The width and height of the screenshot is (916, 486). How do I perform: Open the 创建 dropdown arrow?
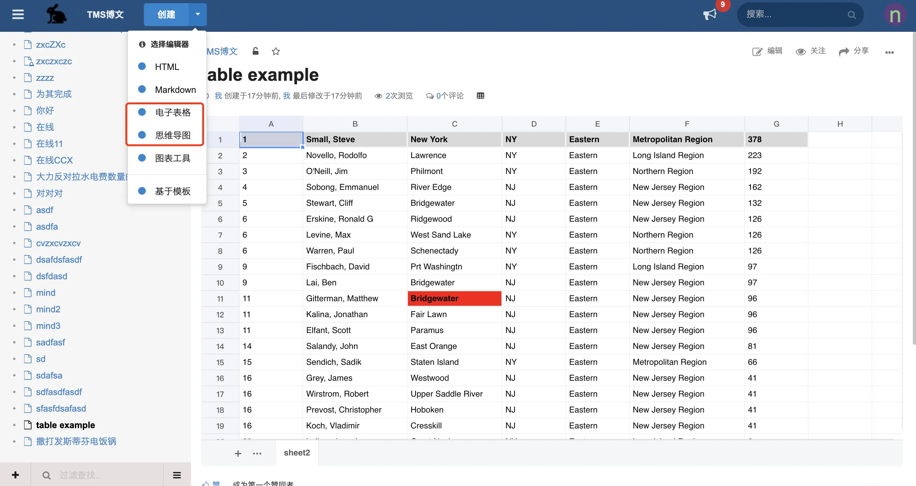pyautogui.click(x=198, y=14)
